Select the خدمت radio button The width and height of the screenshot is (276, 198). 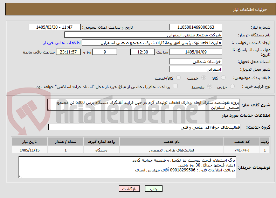(203, 78)
